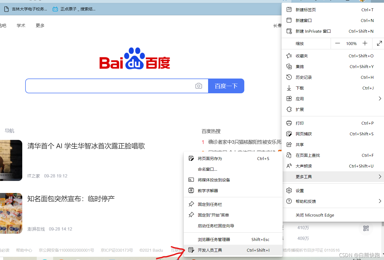
Task: Click the IT之家 news source label
Action: coord(34,176)
